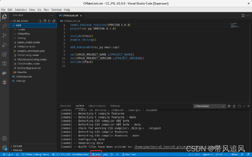Collapse the build folder
252x157 pixels.
tap(33, 25)
